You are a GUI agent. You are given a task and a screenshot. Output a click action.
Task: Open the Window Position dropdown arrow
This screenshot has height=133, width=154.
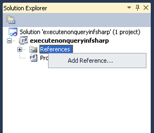pos(129,8)
